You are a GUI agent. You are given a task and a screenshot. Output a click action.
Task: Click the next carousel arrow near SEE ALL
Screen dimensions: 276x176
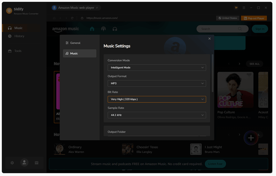[x=239, y=64]
